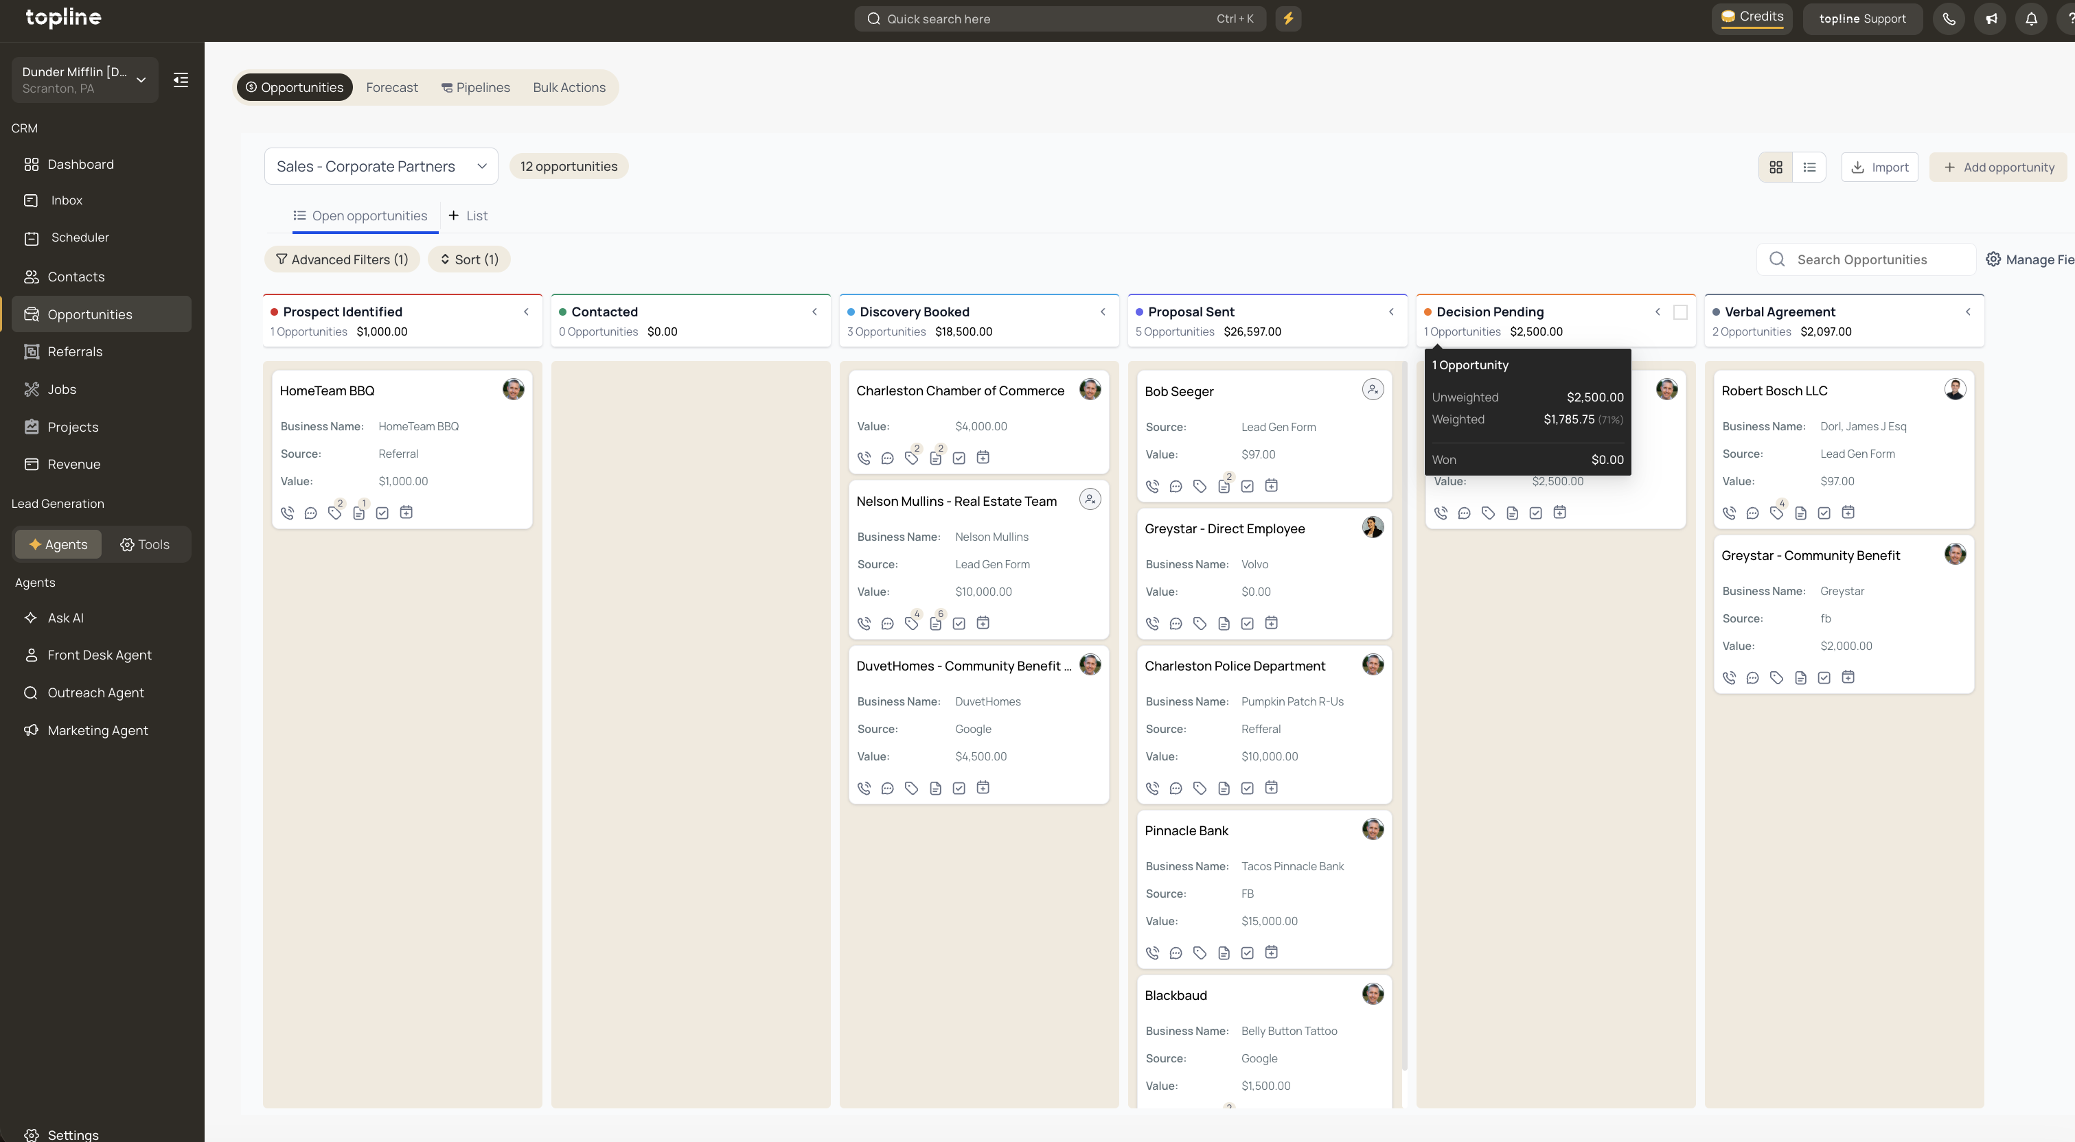Click the Credits button
Image resolution: width=2075 pixels, height=1142 pixels.
tap(1752, 18)
